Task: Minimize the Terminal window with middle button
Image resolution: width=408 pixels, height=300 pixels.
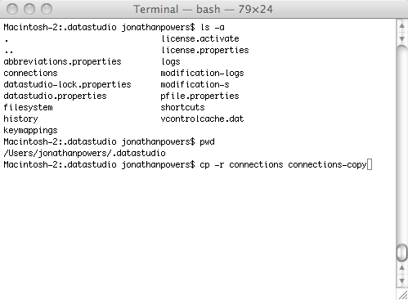Action: [29, 9]
